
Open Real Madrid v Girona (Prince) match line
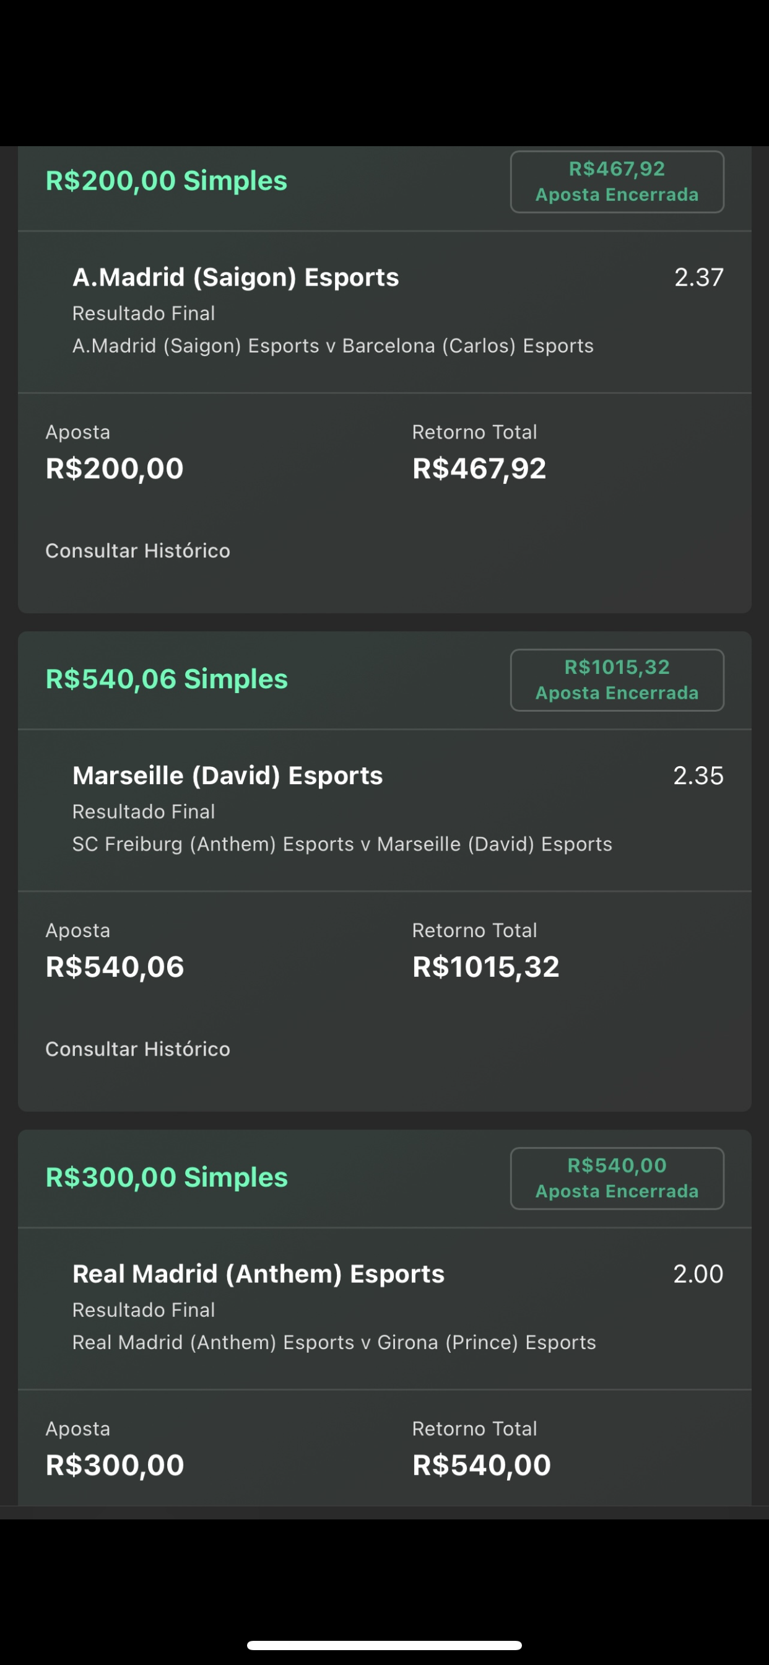pos(334,1342)
